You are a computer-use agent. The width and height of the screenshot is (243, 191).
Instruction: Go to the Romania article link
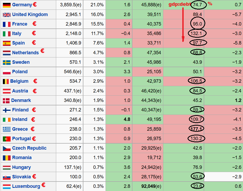pos(22,158)
